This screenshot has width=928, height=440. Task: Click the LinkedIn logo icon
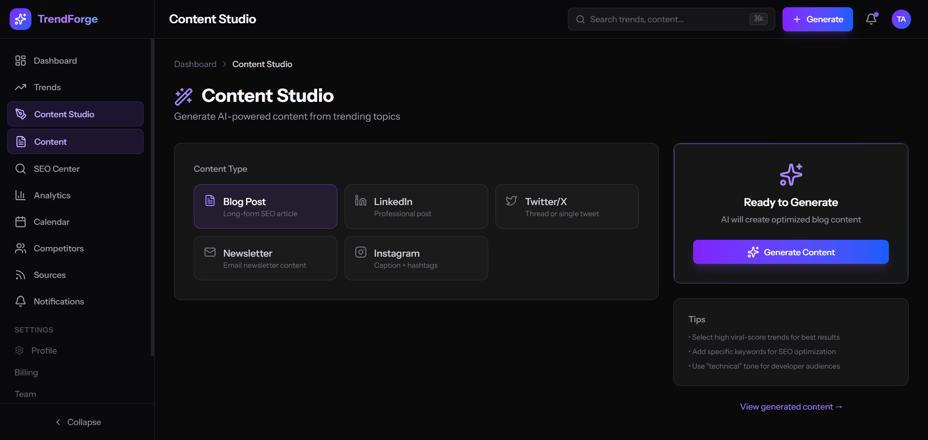click(361, 201)
